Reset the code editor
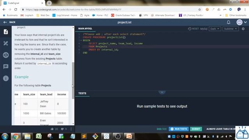Viewport: 249px width, 140px height. 193,29
